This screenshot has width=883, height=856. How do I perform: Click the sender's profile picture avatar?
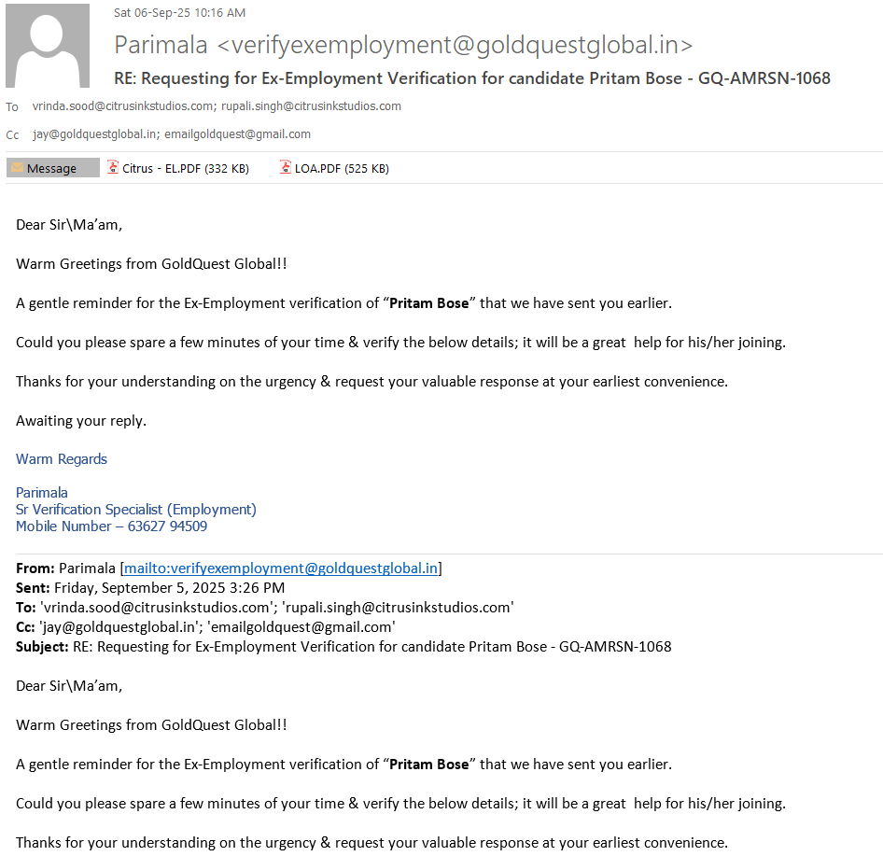pos(48,45)
